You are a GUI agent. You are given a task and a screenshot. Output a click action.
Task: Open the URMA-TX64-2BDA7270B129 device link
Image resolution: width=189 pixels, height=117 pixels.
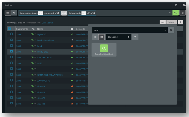(50, 75)
